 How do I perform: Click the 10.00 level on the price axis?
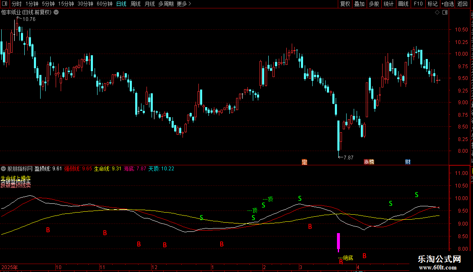pyautogui.click(x=461, y=54)
